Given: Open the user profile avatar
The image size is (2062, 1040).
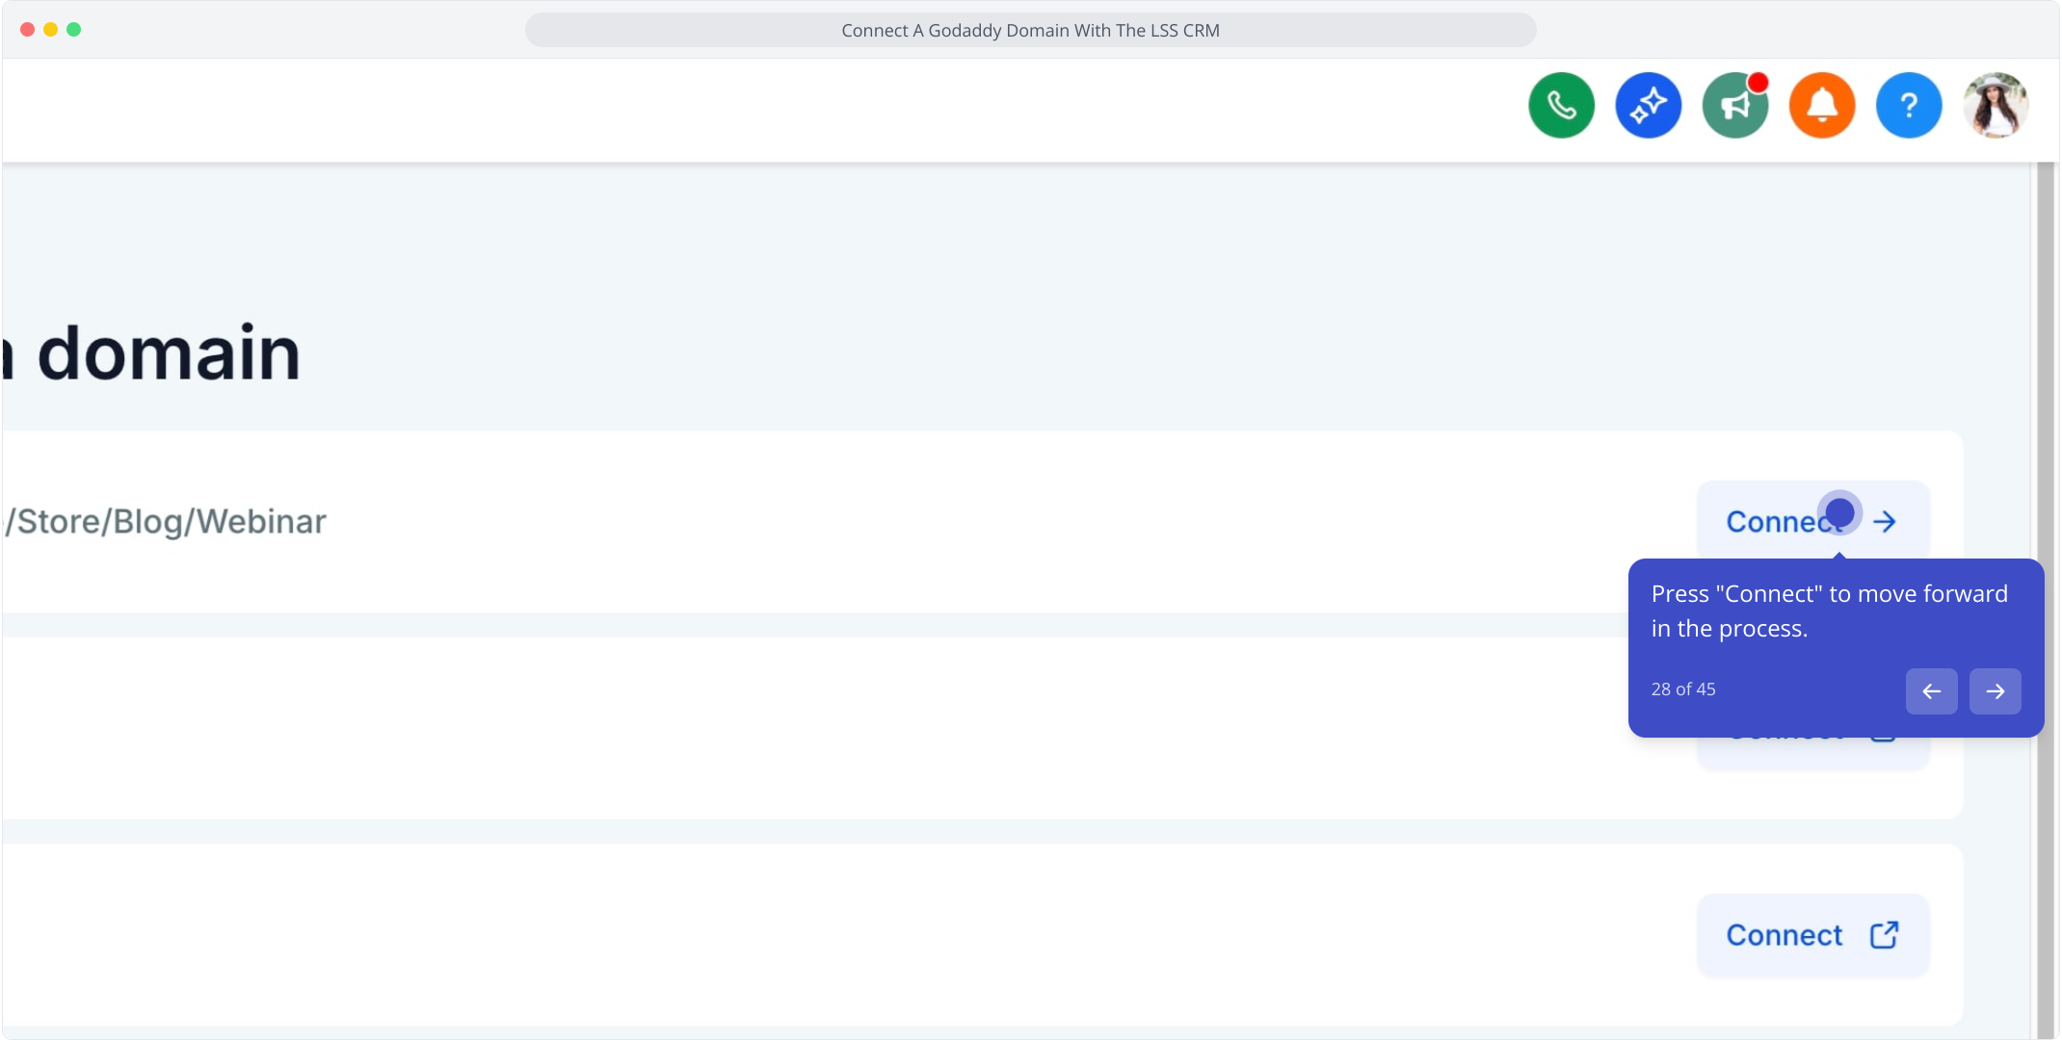Looking at the screenshot, I should click(1996, 106).
